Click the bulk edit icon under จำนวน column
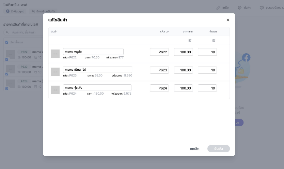The image size is (284, 169). coord(214,40)
